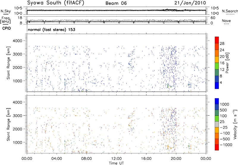This screenshot has height=165, width=238.
Task: Click the text normal (fast stereo) 153
Action: pos(51,29)
